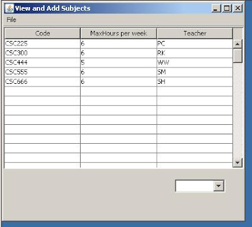This screenshot has height=227, width=252.
Task: Open the File menu
Action: [x=11, y=20]
